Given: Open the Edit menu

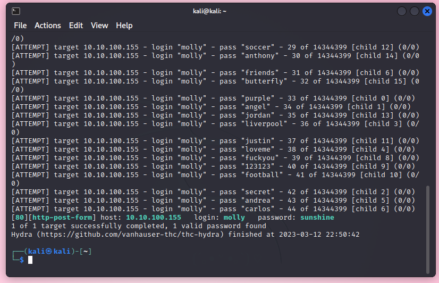Looking at the screenshot, I should click(x=76, y=26).
